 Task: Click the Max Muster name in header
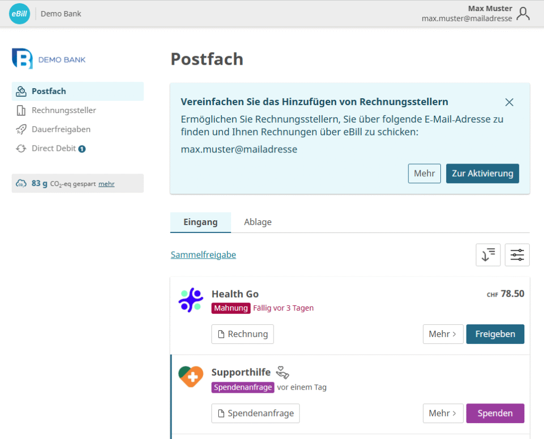click(x=490, y=8)
